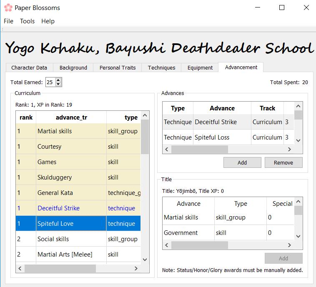
Task: Click the advance_tr column header
Action: tap(71, 117)
